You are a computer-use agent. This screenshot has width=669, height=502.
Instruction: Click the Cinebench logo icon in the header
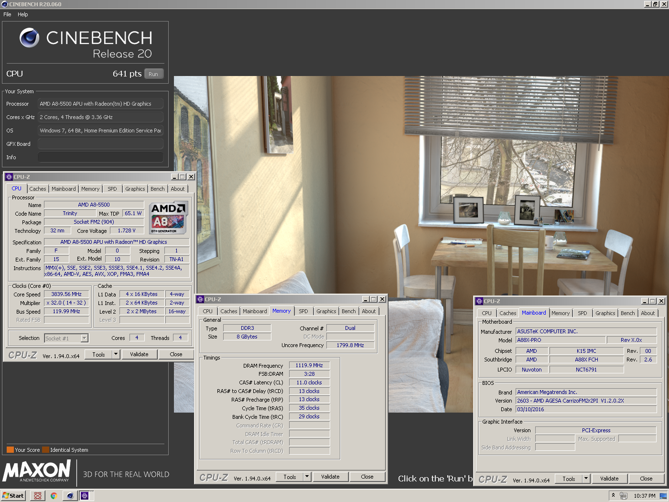click(30, 38)
